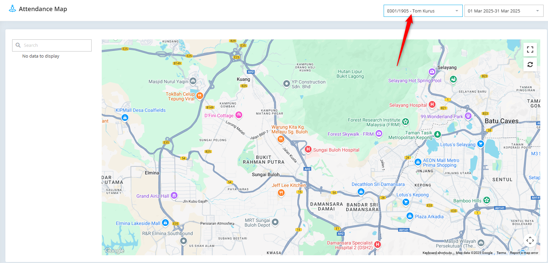Image resolution: width=548 pixels, height=263 pixels.
Task: Click Elmina area label
Action: pyautogui.click(x=152, y=173)
